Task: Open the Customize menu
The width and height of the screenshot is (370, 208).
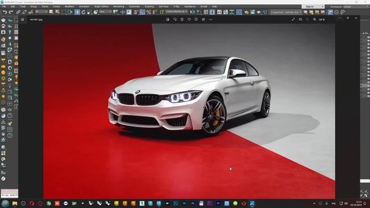Action: [x=134, y=6]
